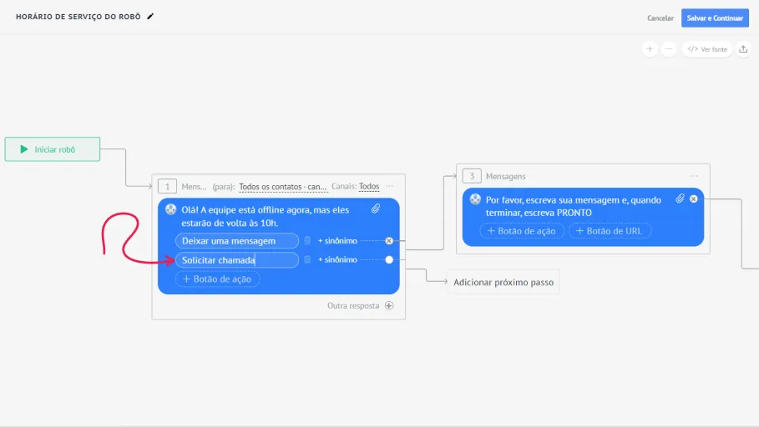Viewport: 759px width, 427px height.
Task: Open step 3 options ellipsis menu
Action: pyautogui.click(x=694, y=176)
